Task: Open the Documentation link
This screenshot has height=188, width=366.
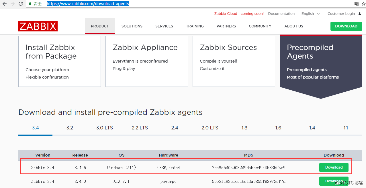Action: click(281, 14)
